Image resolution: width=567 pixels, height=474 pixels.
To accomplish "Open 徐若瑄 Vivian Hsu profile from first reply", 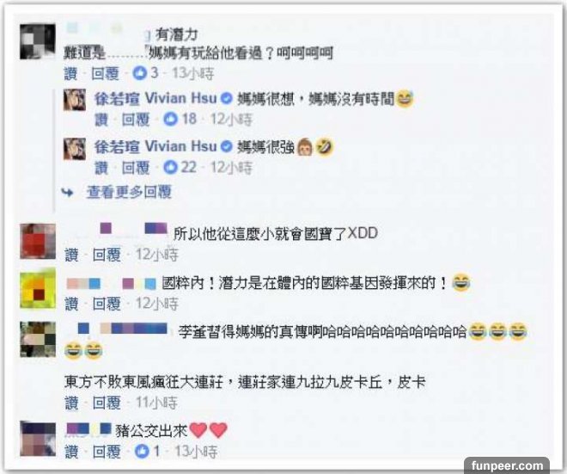I will [155, 98].
